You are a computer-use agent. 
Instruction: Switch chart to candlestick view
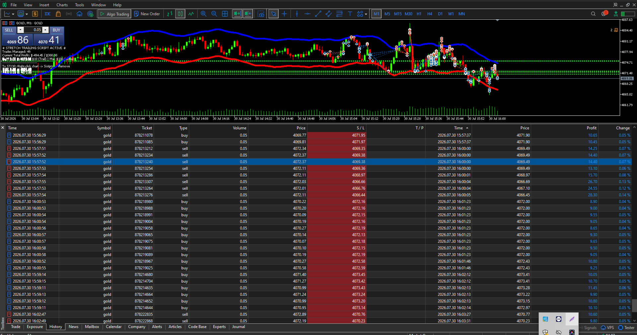tap(180, 14)
